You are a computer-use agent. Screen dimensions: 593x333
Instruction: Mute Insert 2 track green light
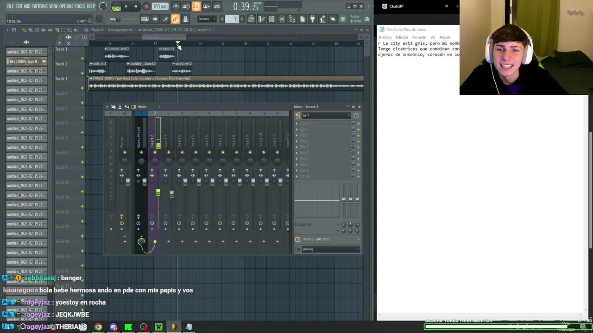[155, 152]
